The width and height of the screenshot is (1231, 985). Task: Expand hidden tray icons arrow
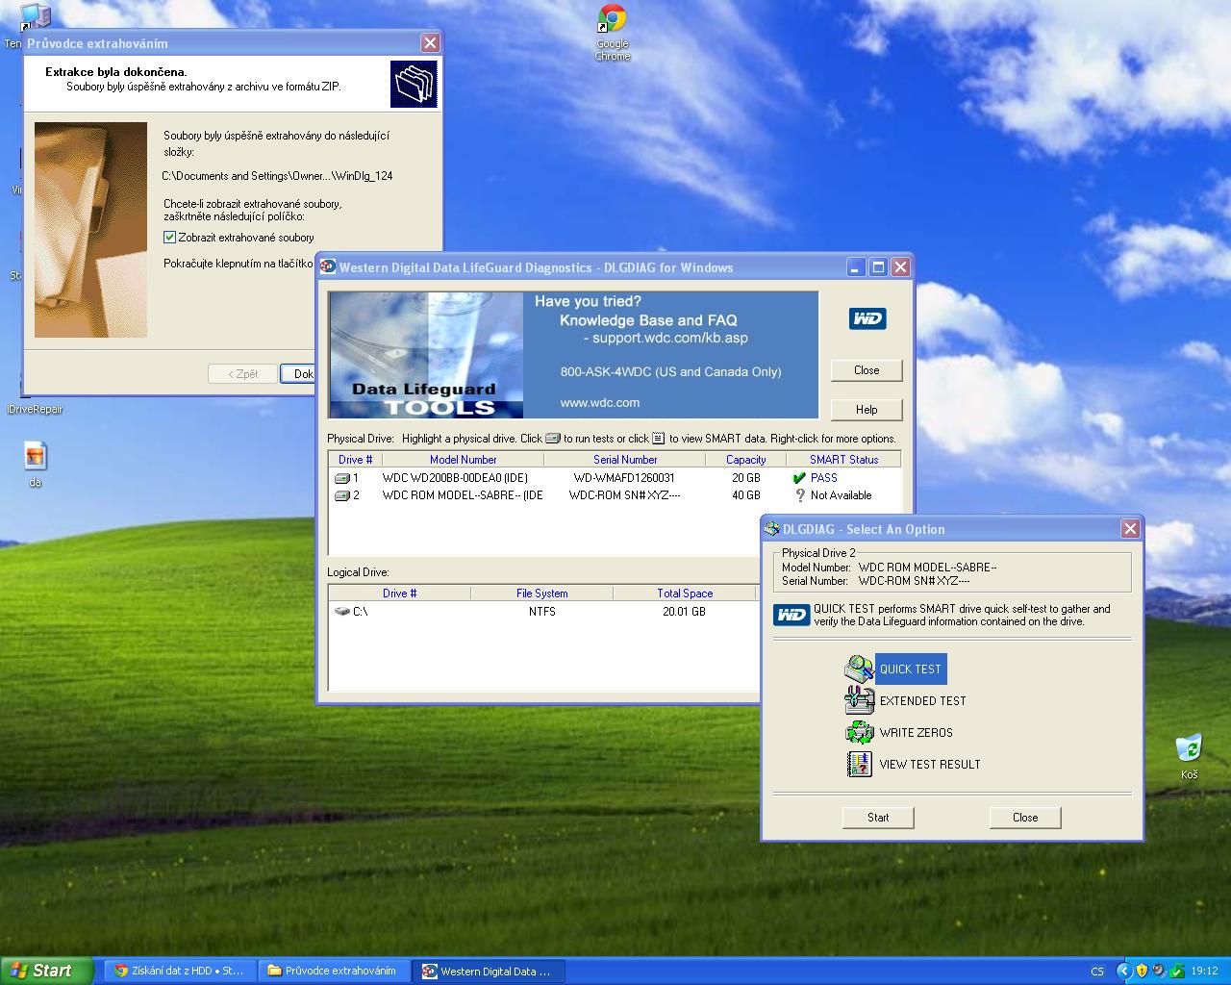click(1122, 972)
